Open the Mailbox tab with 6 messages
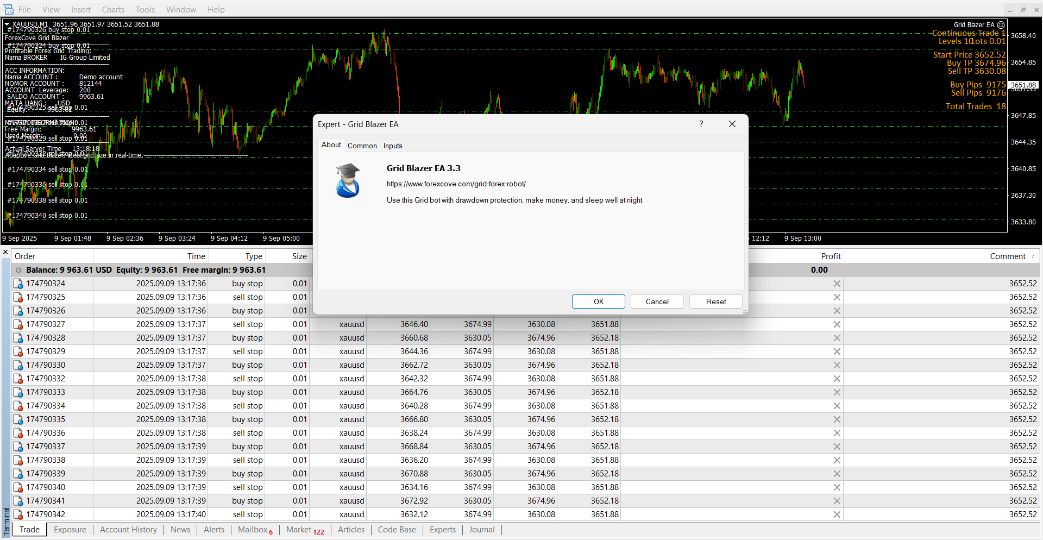Image resolution: width=1043 pixels, height=540 pixels. click(255, 530)
